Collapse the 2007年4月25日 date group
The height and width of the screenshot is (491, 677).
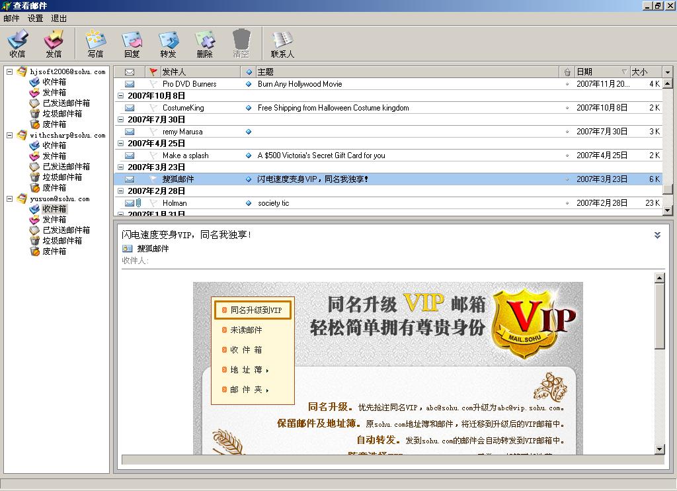pos(121,143)
